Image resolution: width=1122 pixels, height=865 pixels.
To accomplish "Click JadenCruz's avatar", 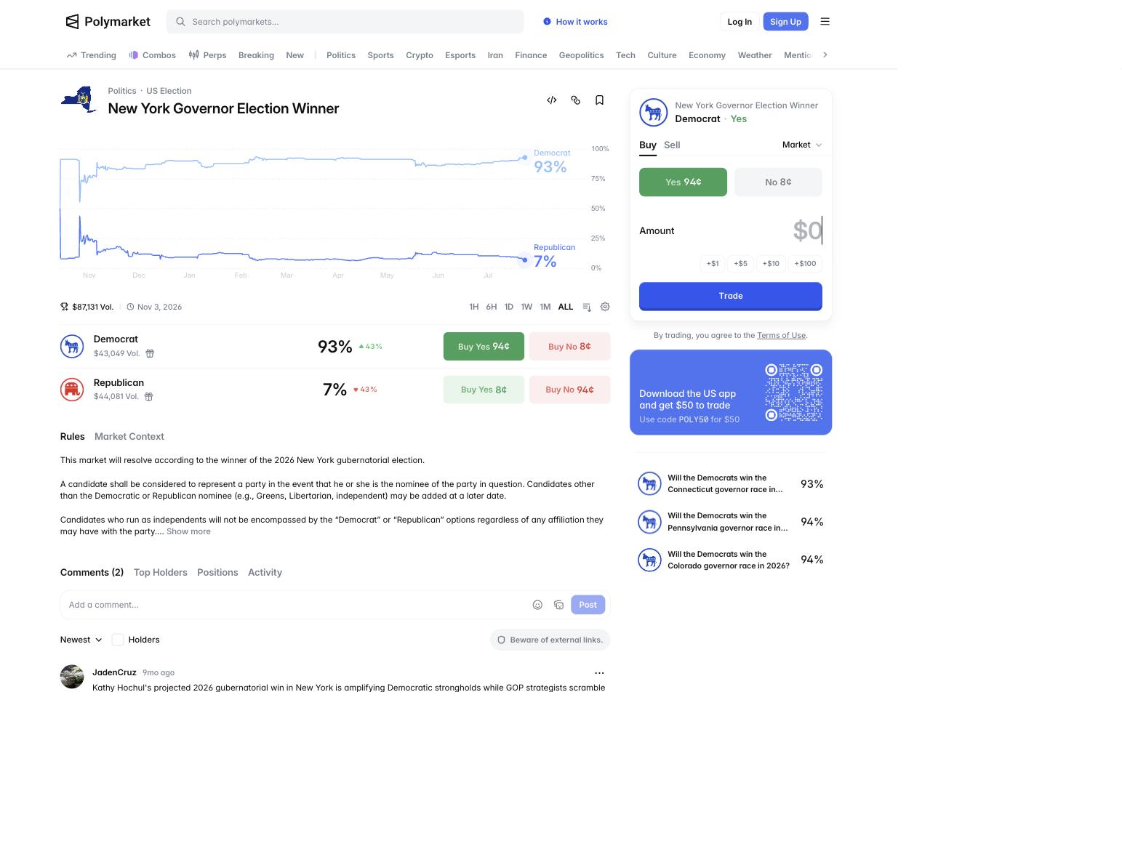I will 72,677.
